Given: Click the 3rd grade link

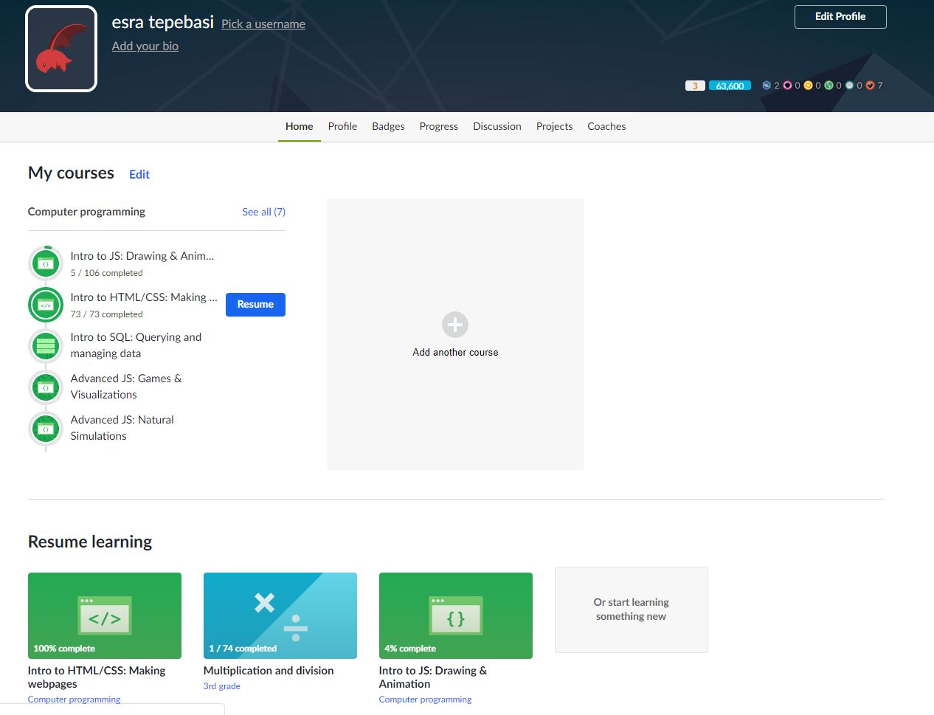Looking at the screenshot, I should [x=222, y=686].
